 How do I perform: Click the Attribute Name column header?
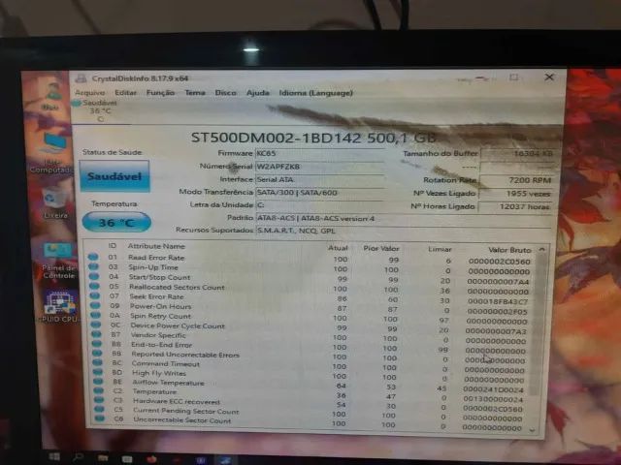pos(156,246)
